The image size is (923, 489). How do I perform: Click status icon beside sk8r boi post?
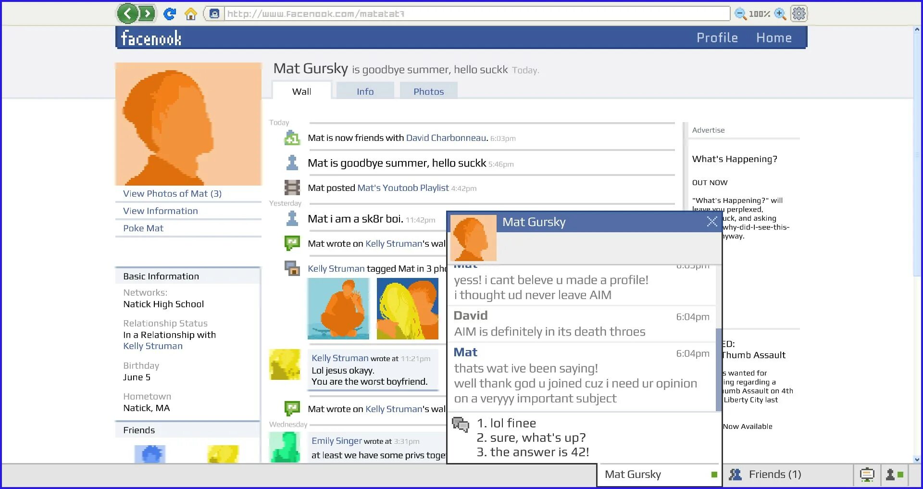point(292,218)
